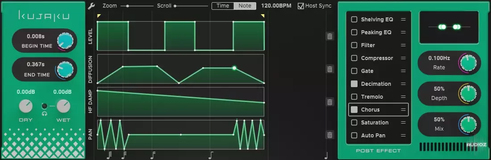Click the DIFFUSION lane trash icon
Screen dimensions: 491x160
pos(330,69)
